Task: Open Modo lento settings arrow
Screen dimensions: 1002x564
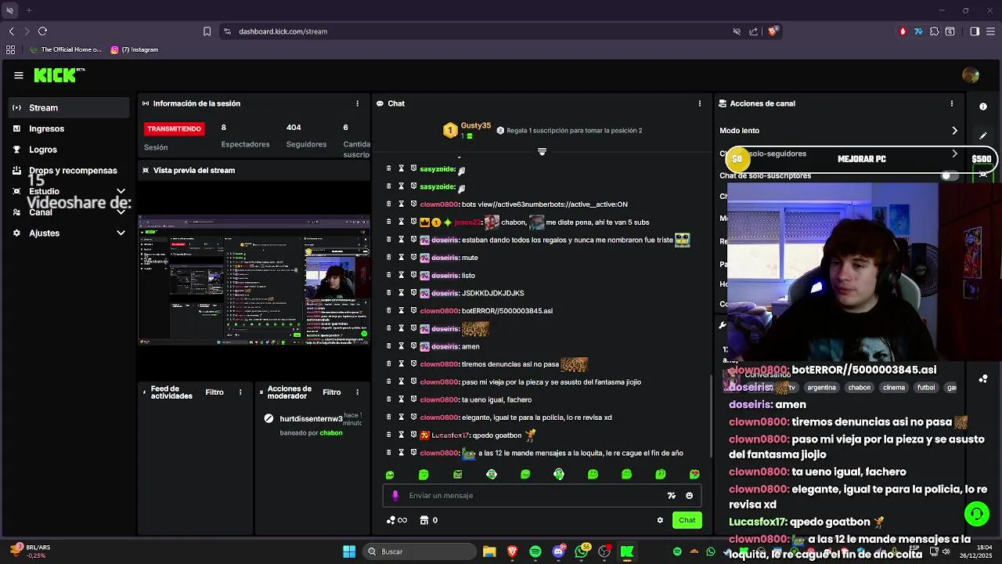Action: (x=954, y=131)
